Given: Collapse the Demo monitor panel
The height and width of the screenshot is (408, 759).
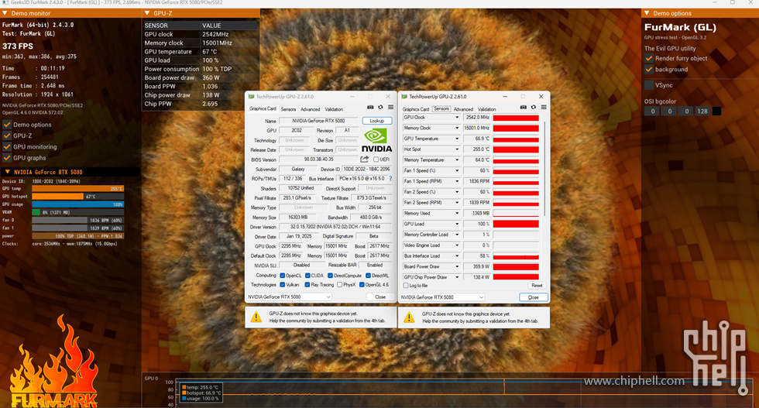Looking at the screenshot, I should tap(5, 13).
